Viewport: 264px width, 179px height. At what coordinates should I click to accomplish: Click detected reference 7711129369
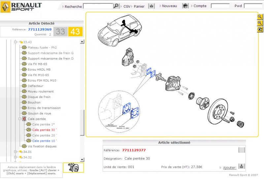click(40, 29)
